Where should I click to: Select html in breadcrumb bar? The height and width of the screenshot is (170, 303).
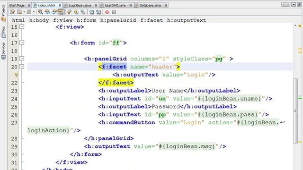click(18, 20)
